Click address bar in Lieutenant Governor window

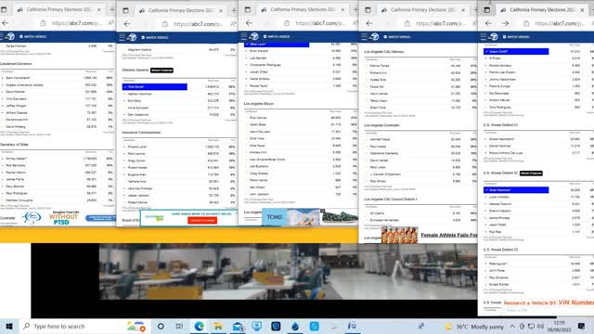point(77,23)
